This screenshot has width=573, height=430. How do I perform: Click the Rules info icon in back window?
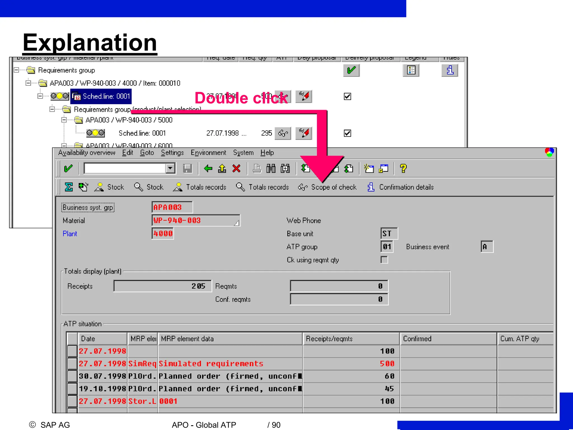[450, 70]
